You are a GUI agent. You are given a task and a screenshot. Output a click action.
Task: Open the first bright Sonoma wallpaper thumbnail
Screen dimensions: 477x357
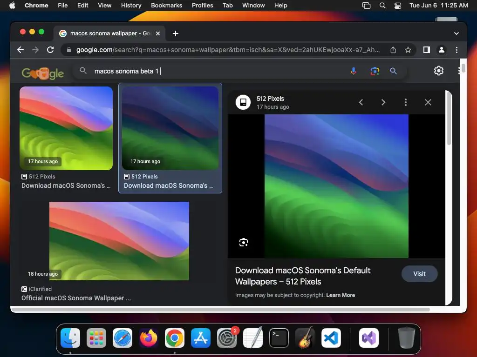tap(66, 128)
